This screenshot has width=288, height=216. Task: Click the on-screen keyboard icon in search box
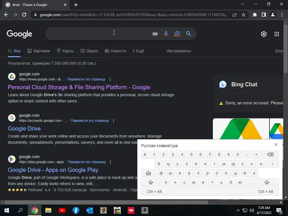(x=155, y=34)
